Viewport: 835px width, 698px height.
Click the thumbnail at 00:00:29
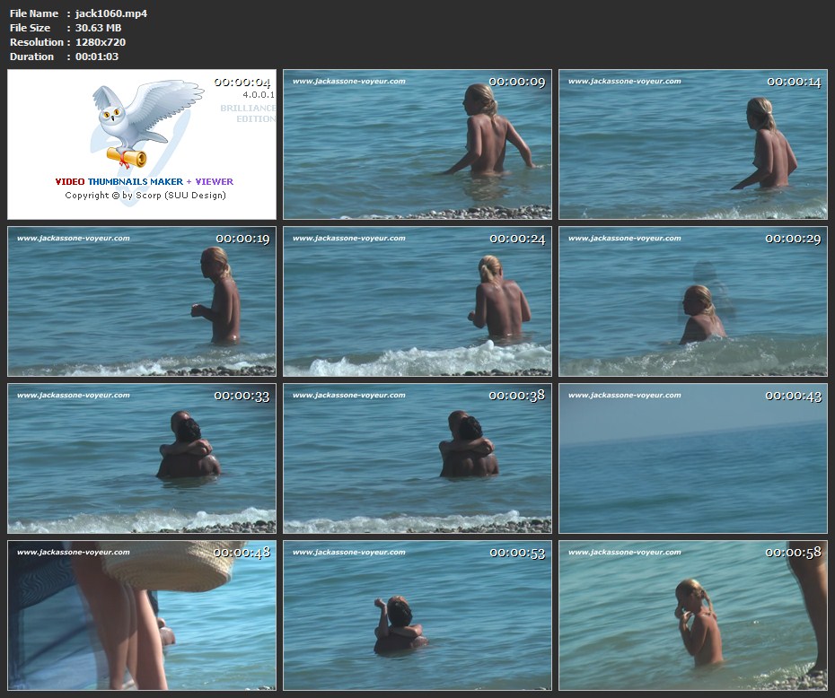point(693,301)
